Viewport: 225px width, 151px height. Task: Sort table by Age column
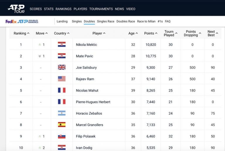pyautogui.click(x=133, y=33)
